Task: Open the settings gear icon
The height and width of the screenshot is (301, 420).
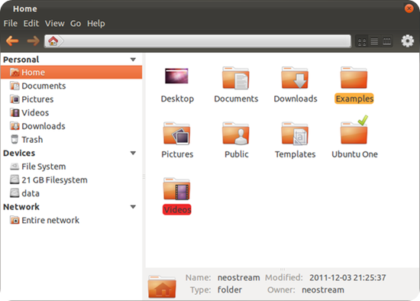Action: tap(408, 41)
